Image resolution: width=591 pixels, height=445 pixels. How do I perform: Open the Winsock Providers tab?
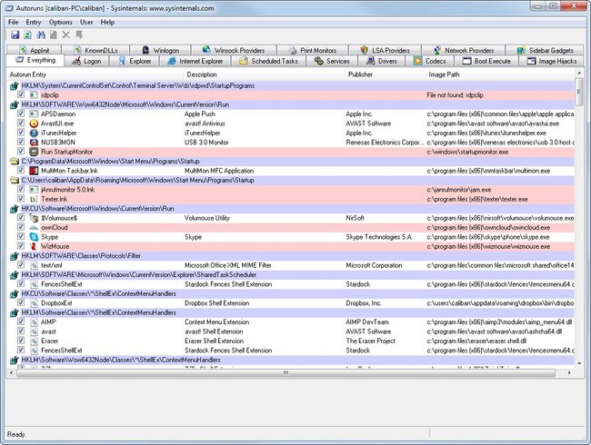(234, 50)
